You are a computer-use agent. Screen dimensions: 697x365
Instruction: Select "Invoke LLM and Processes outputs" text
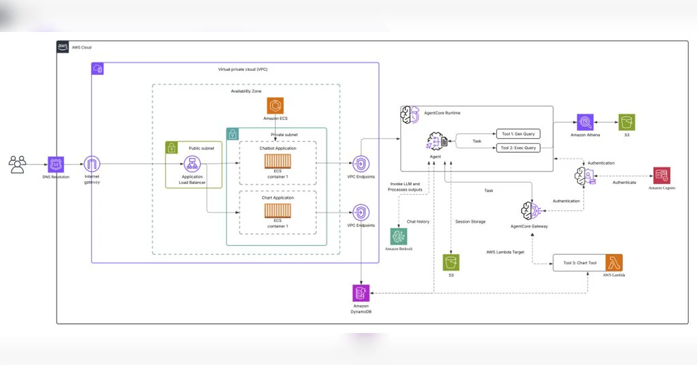click(x=404, y=187)
